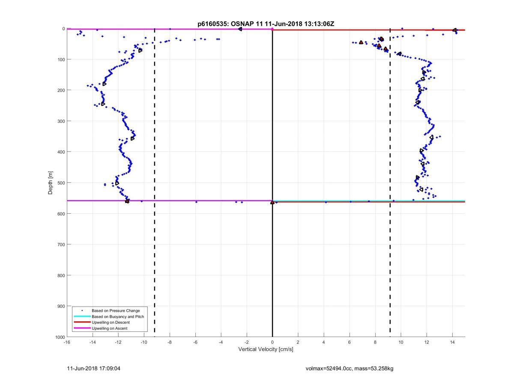514x379 pixels.
Task: Click magenta line swatch in legend
Action: [x=81, y=328]
